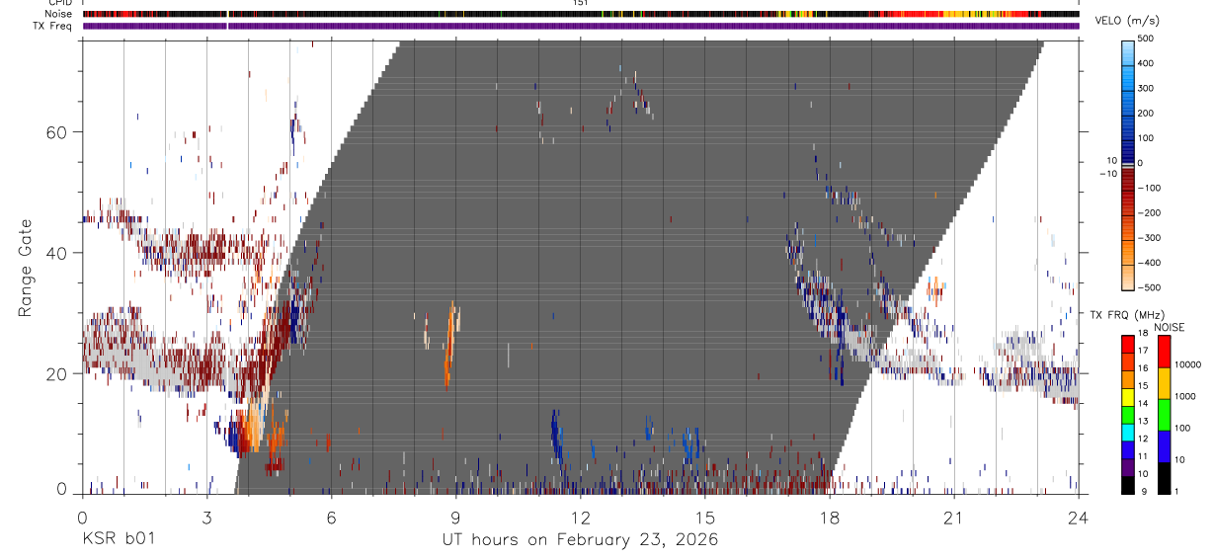
Task: Click the red top segment of the NOISE legend
Action: [1163, 352]
